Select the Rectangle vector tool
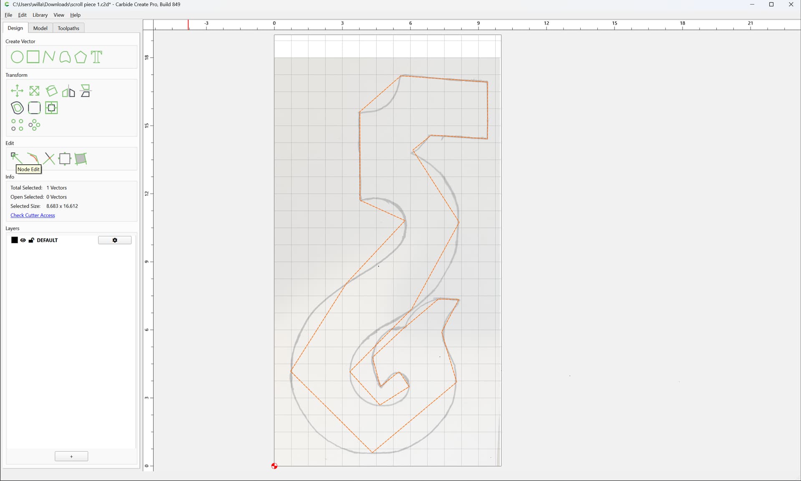The width and height of the screenshot is (801, 481). [33, 57]
